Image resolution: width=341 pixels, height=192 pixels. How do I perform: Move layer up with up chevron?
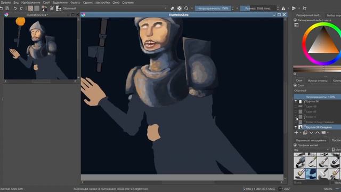(318, 133)
